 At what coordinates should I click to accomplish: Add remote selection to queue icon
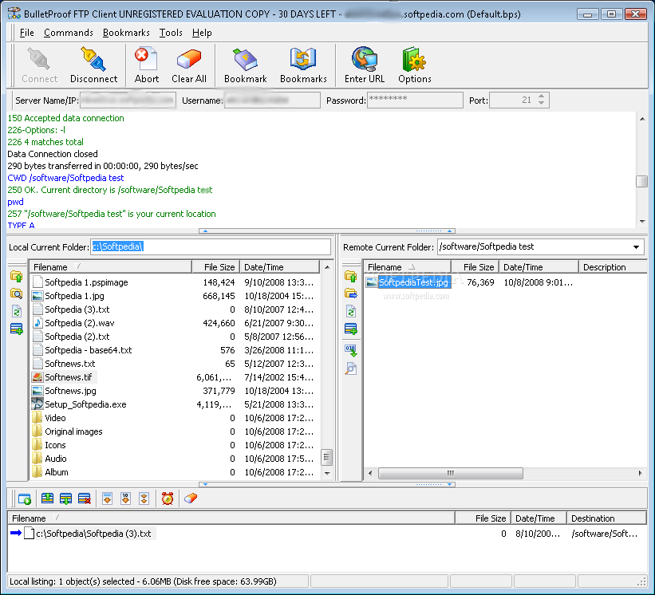coord(351,329)
